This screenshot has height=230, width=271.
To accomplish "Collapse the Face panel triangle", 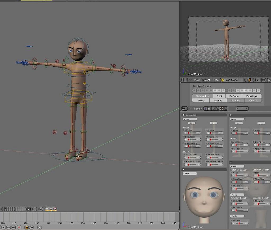I will pyautogui.click(x=184, y=169).
